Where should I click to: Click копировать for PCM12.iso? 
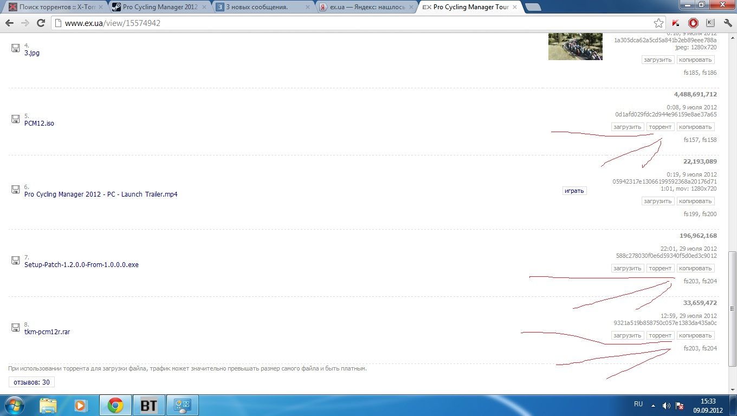point(695,127)
